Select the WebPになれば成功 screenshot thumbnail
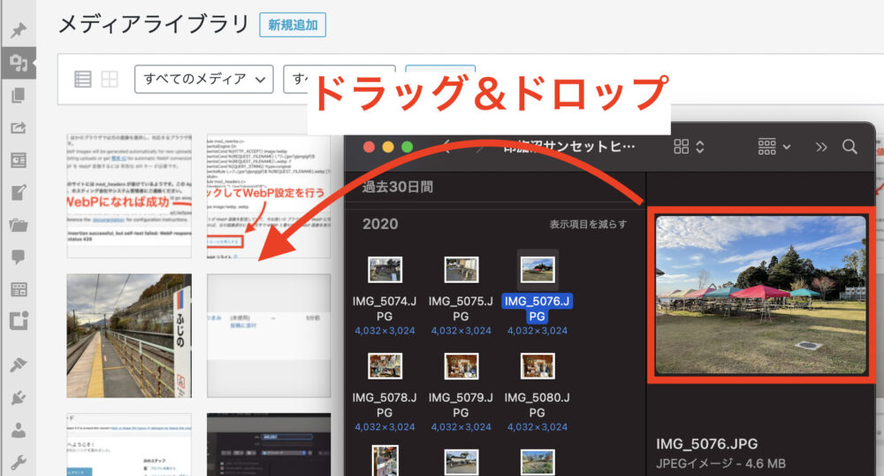Image resolution: width=884 pixels, height=476 pixels. coord(129,196)
